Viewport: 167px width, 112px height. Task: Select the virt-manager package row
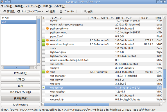click(102, 76)
